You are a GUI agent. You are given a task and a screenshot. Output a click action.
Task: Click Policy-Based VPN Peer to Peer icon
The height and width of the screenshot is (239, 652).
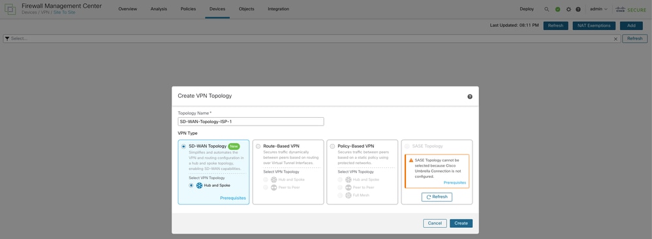[348, 188]
